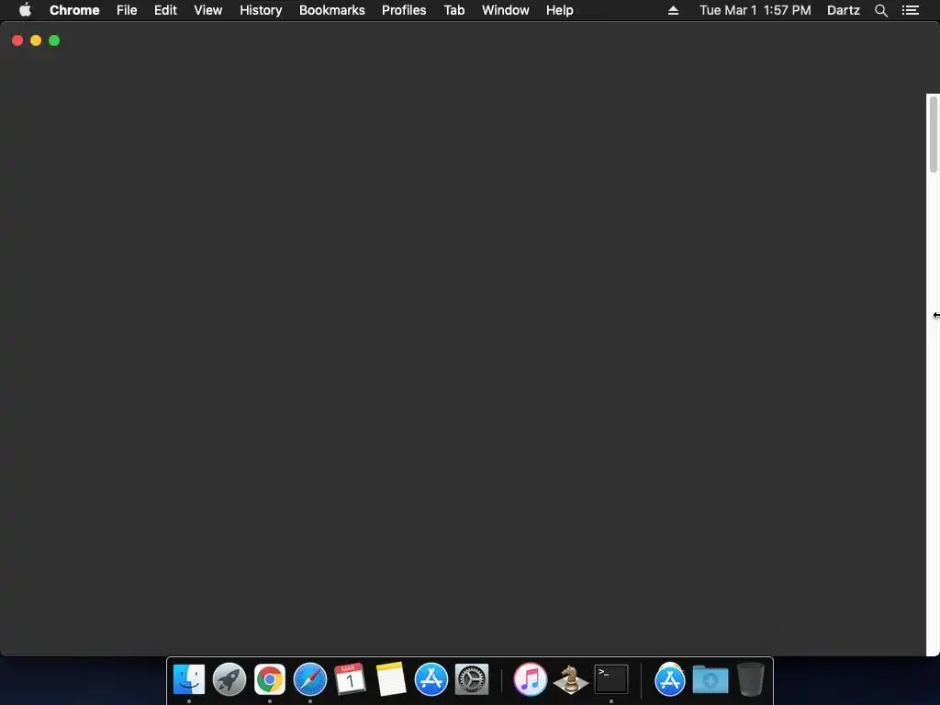The image size is (940, 705).
Task: Open the Edit menu
Action: [165, 10]
